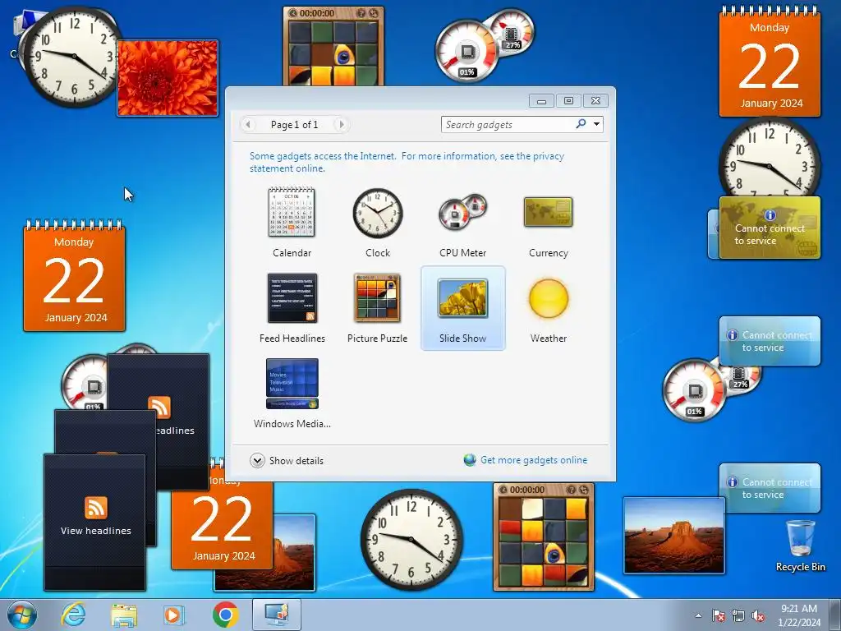This screenshot has height=631, width=841.
Task: Open Windows Explorer from the taskbar
Action: pyautogui.click(x=124, y=615)
